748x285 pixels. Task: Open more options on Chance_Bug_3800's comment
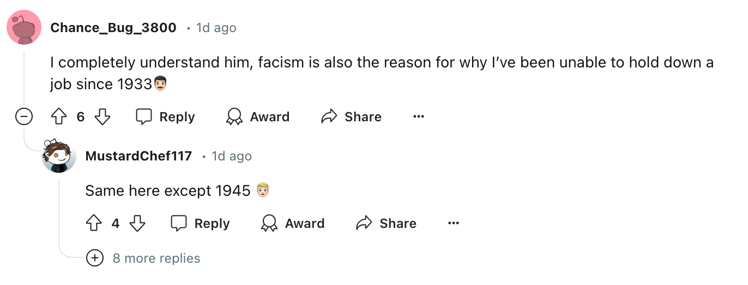(x=419, y=117)
